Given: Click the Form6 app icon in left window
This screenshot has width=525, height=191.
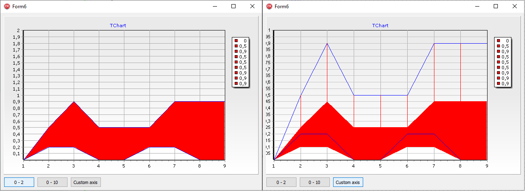Looking at the screenshot, I should point(7,6).
